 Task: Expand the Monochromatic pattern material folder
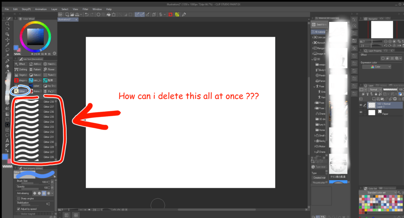tap(313, 43)
